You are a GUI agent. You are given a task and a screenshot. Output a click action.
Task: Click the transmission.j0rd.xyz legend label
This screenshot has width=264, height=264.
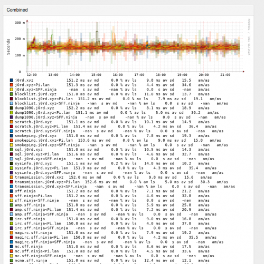(39, 178)
